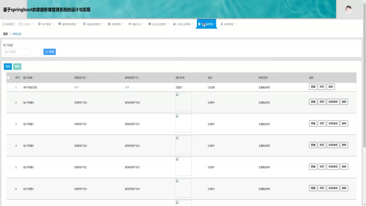Click 查看 for 帖子标题4 row

click(313, 188)
